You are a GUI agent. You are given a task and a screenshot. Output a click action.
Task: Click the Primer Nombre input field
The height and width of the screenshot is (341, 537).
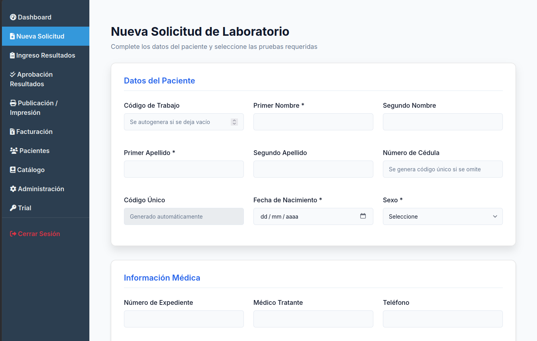click(313, 122)
